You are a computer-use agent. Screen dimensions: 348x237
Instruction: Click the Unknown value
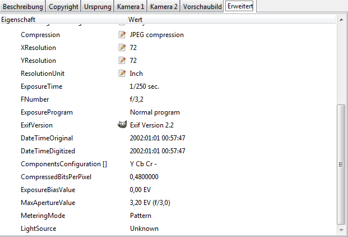tap(144, 229)
